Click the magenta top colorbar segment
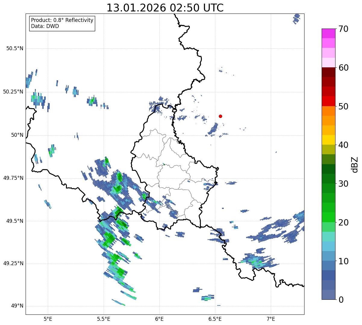This screenshot has width=362, height=325. 328,33
